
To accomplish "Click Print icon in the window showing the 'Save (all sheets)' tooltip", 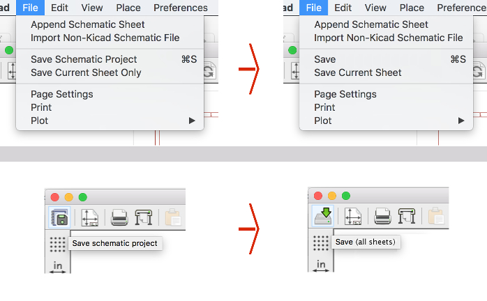I will (382, 217).
